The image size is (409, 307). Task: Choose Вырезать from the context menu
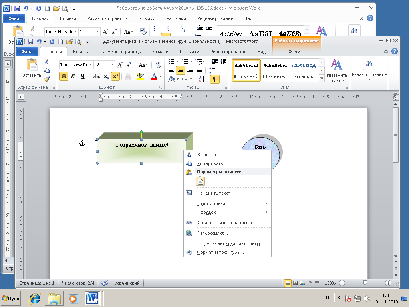pyautogui.click(x=228, y=155)
